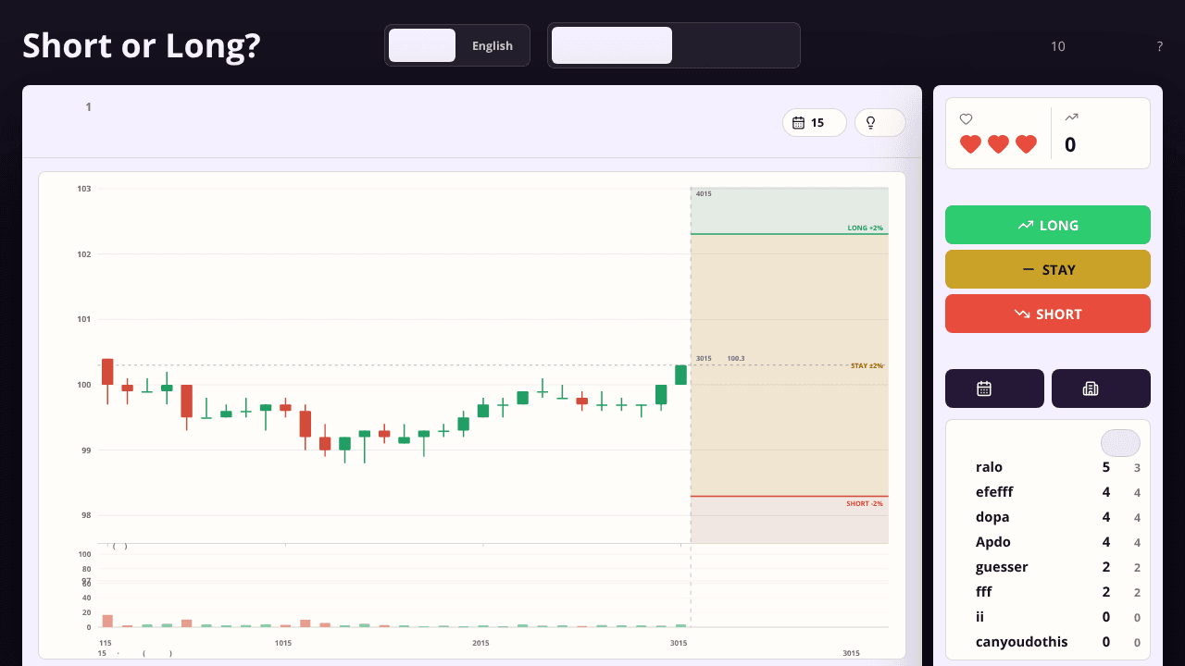The image size is (1185, 666).
Task: Click the green LONG threshold line
Action: (790, 234)
